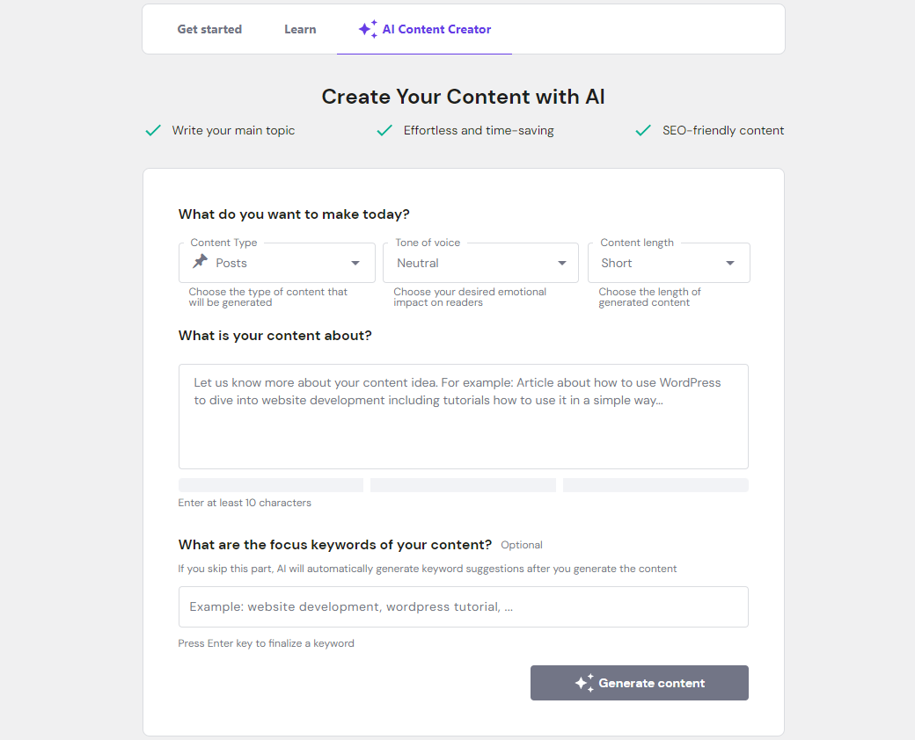Select the Posts option text in Content Type

coord(230,262)
